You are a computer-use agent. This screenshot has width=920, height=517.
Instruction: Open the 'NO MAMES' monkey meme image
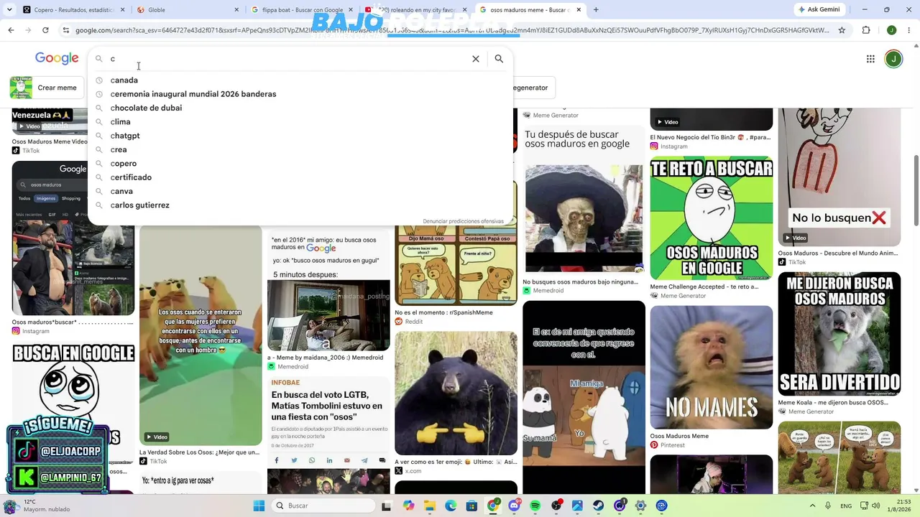coord(712,368)
